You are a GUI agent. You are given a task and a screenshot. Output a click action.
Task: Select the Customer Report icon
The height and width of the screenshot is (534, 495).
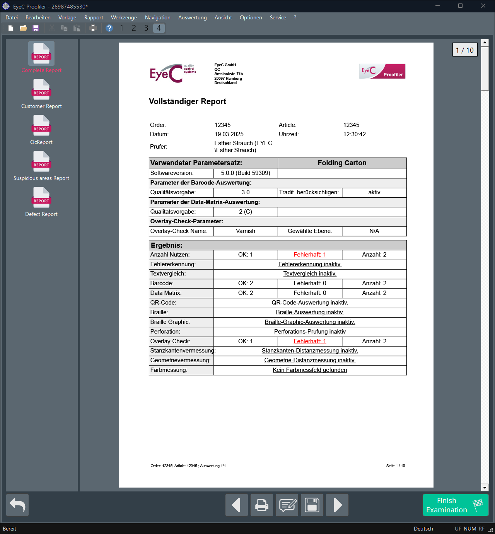pyautogui.click(x=41, y=89)
